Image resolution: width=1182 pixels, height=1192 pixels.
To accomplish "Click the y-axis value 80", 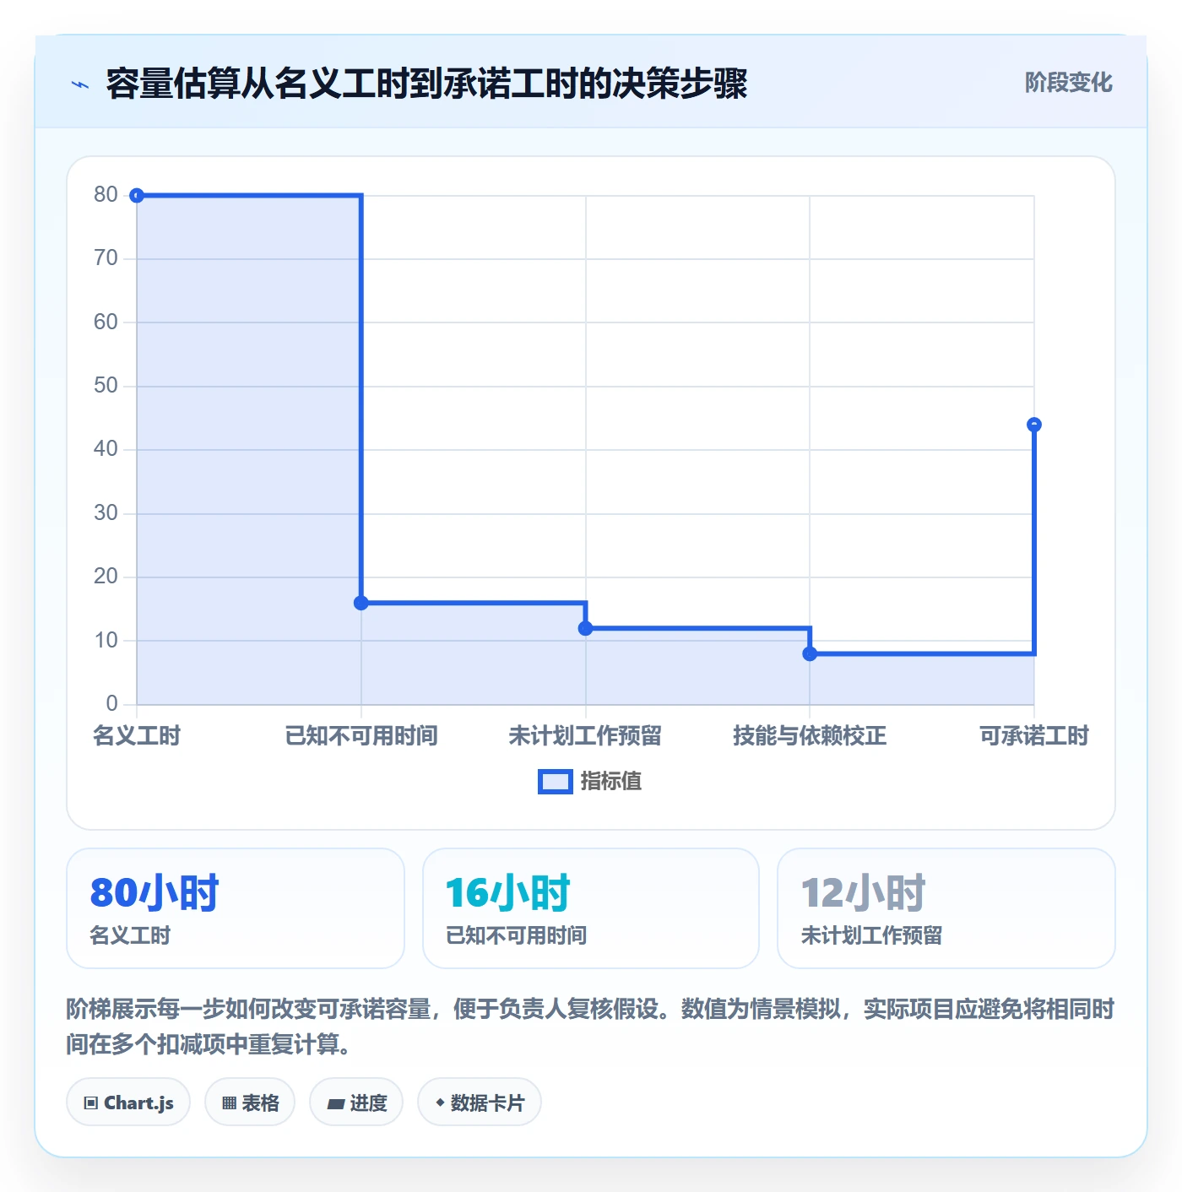I will (106, 195).
